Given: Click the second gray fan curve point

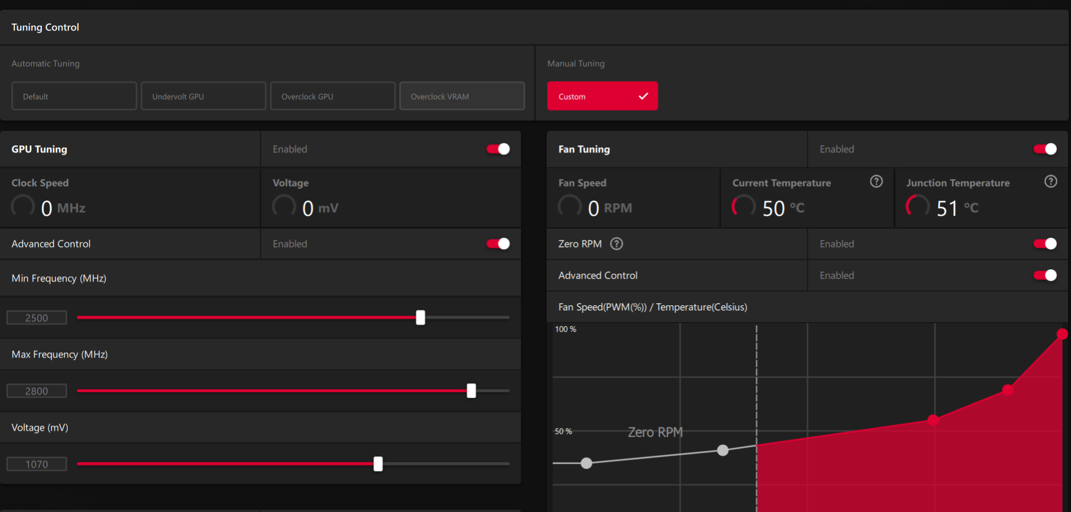Looking at the screenshot, I should point(723,451).
